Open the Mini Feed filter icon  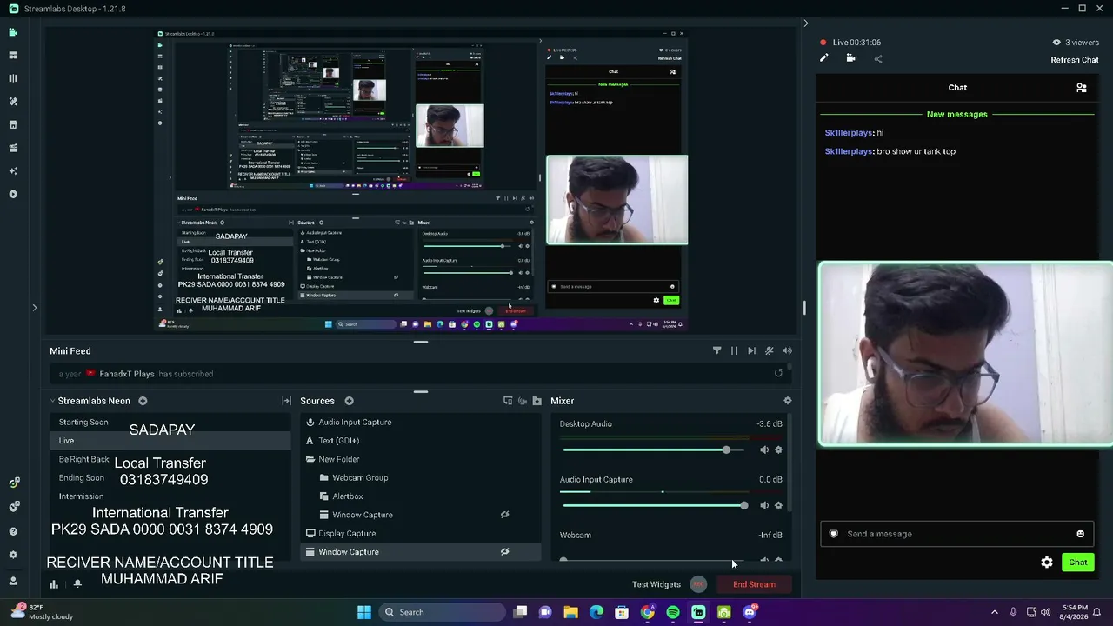(716, 350)
